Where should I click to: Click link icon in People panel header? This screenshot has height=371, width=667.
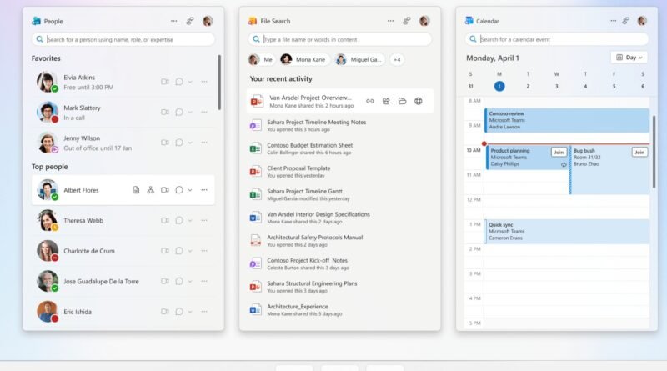190,21
